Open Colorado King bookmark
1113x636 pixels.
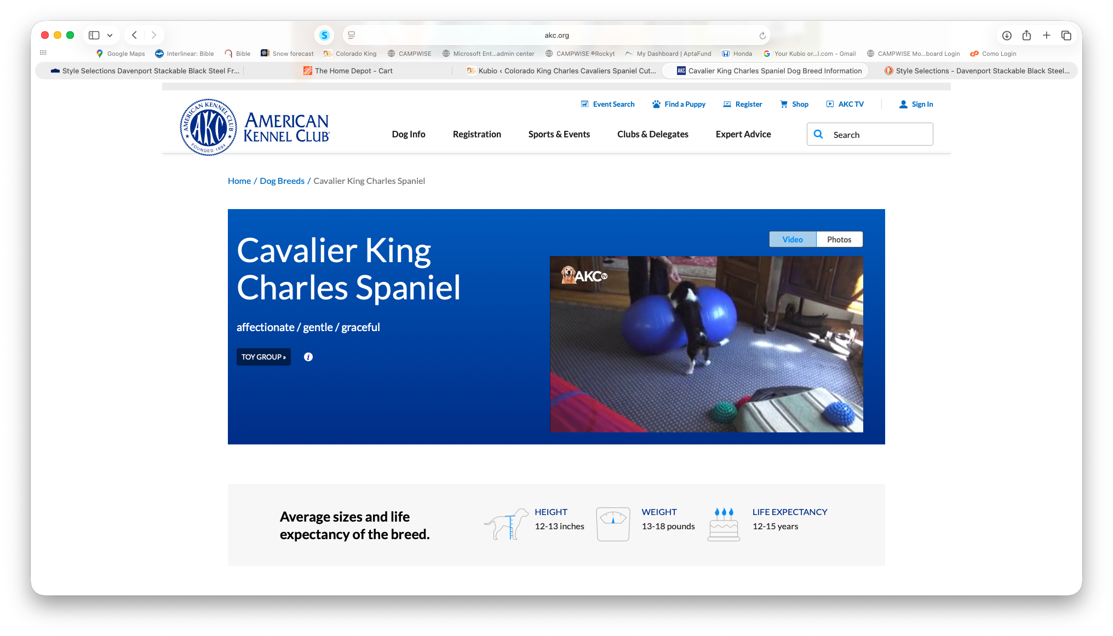(x=355, y=54)
